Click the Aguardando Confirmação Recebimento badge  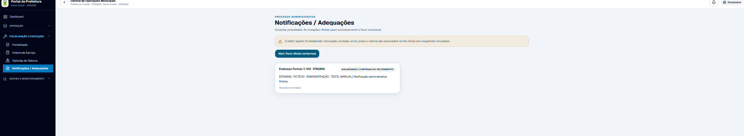coord(367,69)
